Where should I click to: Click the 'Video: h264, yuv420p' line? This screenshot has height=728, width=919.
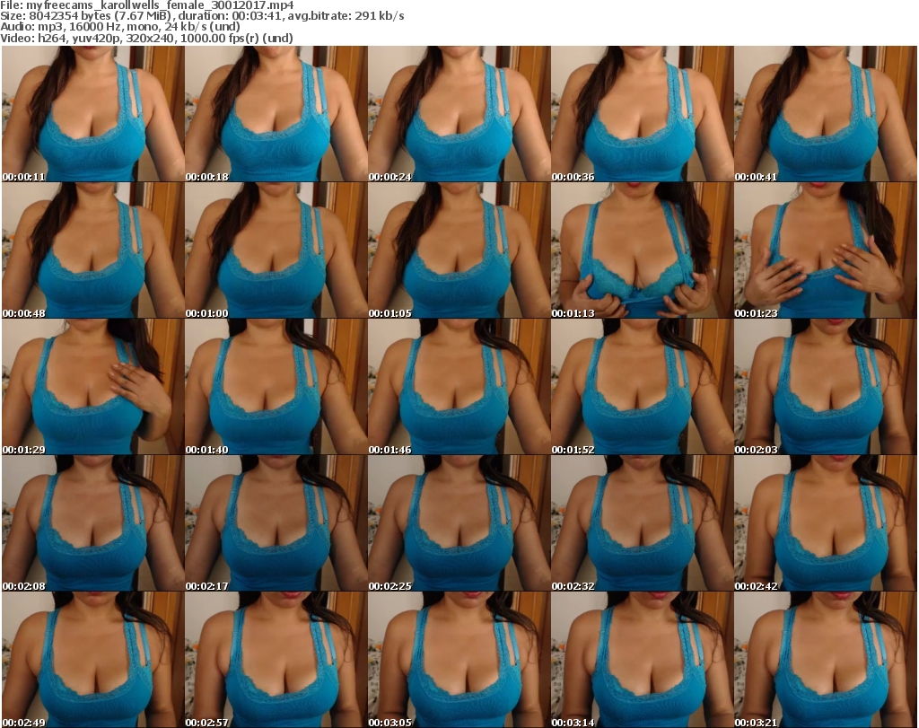coord(146,38)
